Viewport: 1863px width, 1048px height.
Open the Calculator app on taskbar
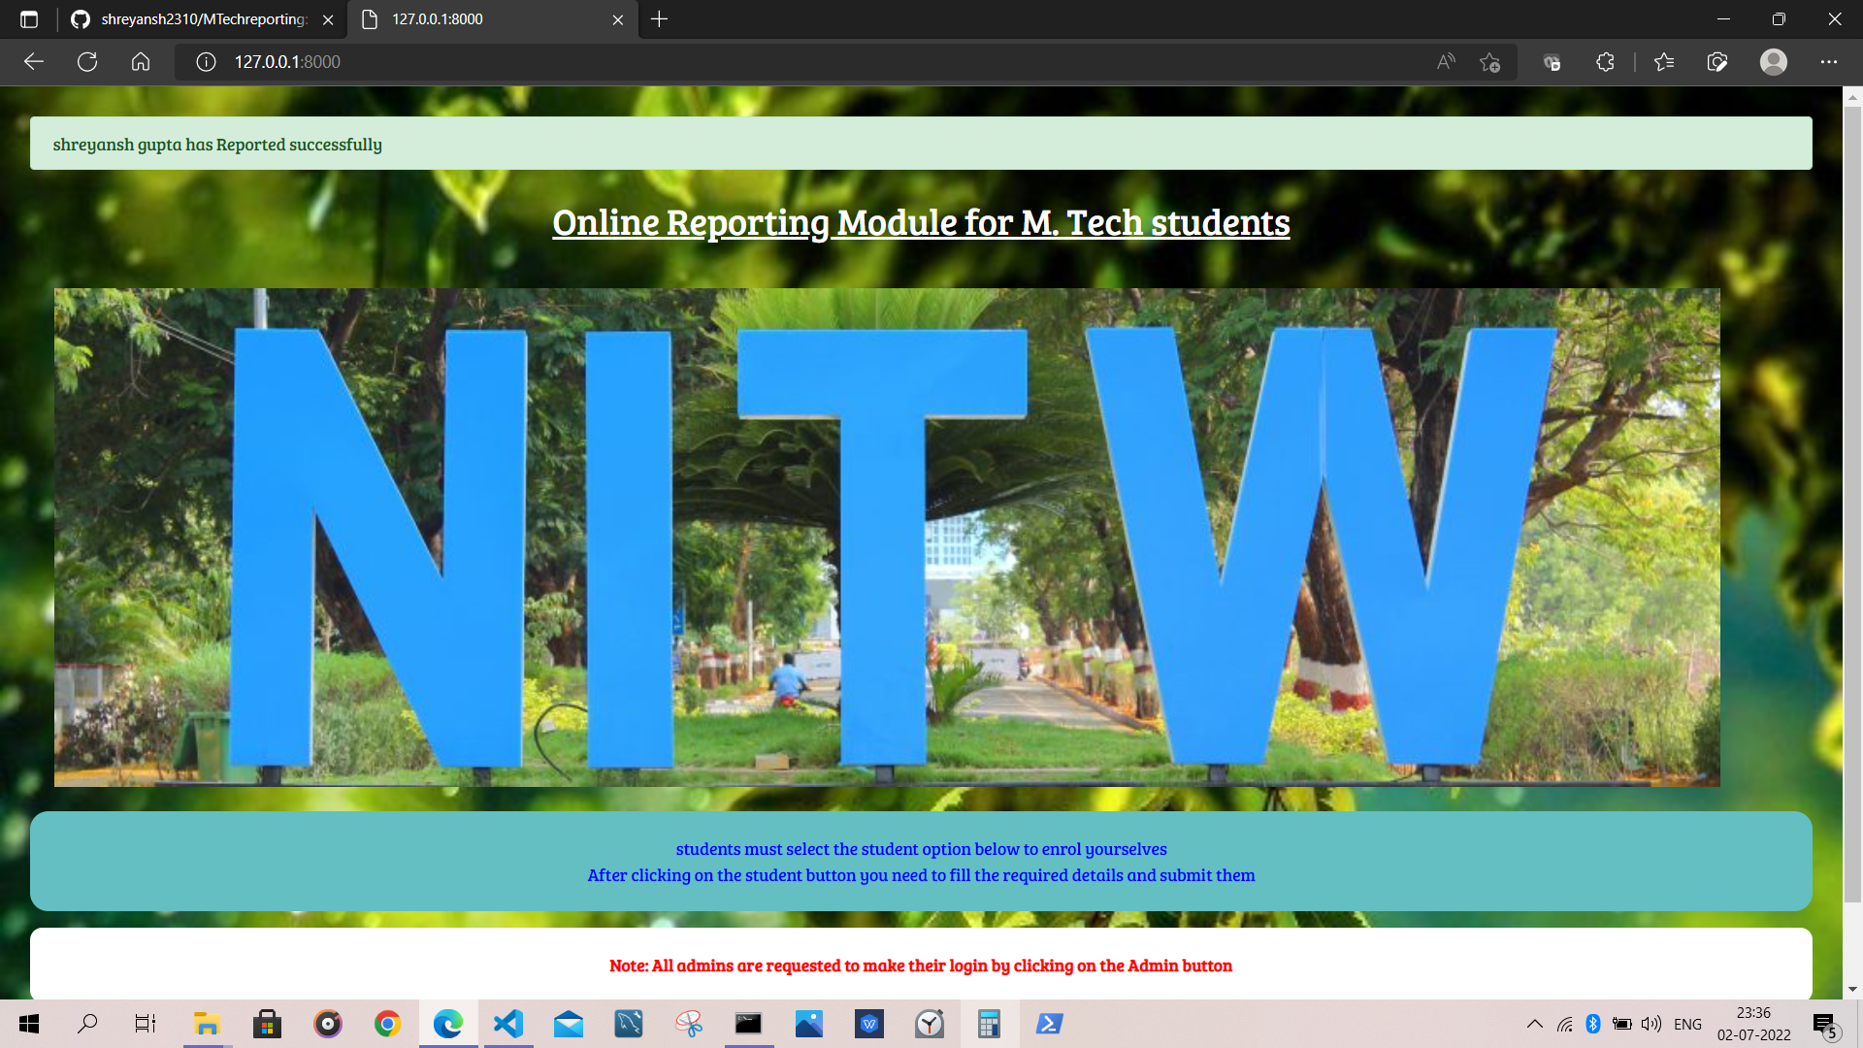coord(989,1024)
